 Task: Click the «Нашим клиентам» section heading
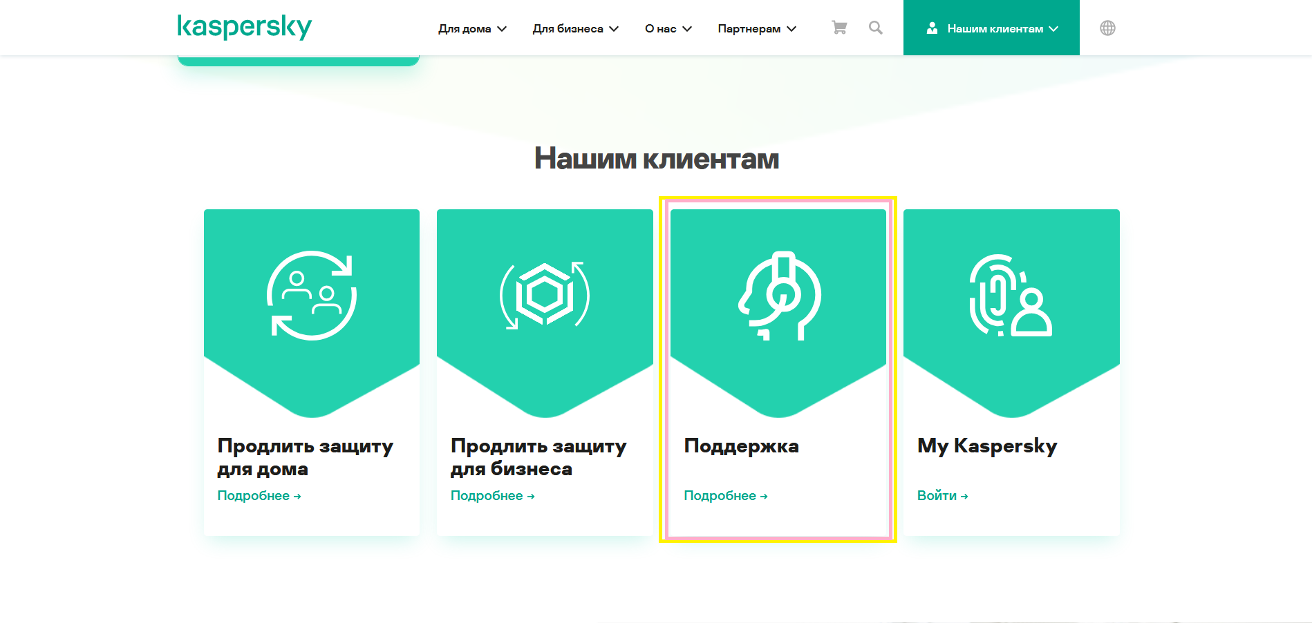(657, 159)
